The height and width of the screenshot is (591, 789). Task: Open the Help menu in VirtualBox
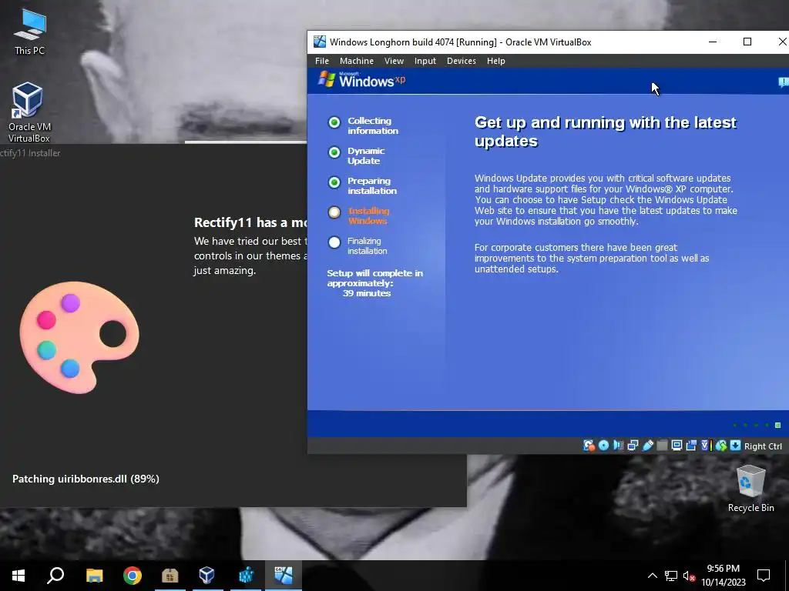point(495,61)
